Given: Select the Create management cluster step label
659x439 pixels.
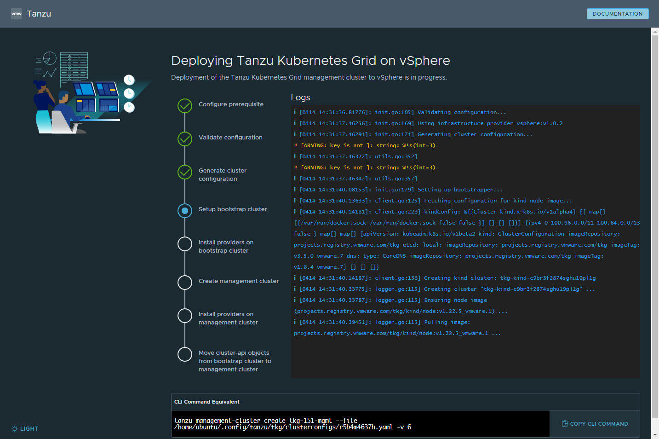Looking at the screenshot, I should tap(239, 281).
